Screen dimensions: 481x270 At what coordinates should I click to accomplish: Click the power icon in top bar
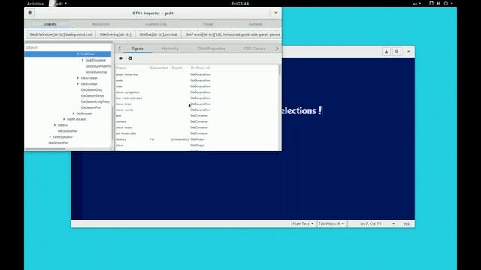tap(446, 3)
